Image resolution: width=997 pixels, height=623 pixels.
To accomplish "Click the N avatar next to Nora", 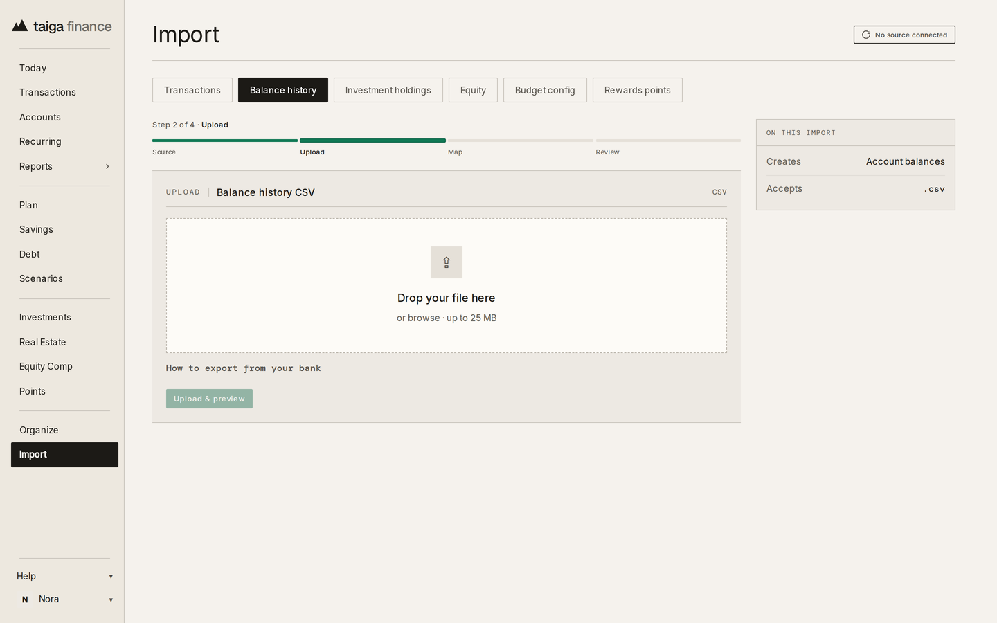I will 25,599.
